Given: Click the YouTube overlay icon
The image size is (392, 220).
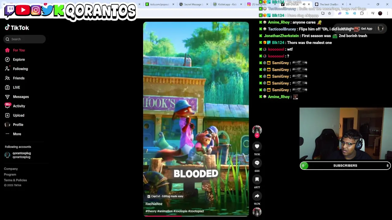Looking at the screenshot, I should coord(23,10).
